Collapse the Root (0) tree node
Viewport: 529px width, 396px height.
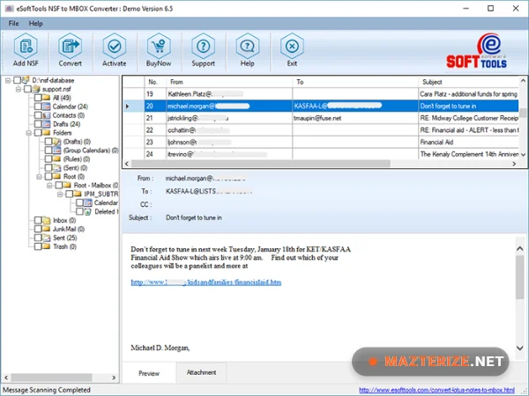39,177
